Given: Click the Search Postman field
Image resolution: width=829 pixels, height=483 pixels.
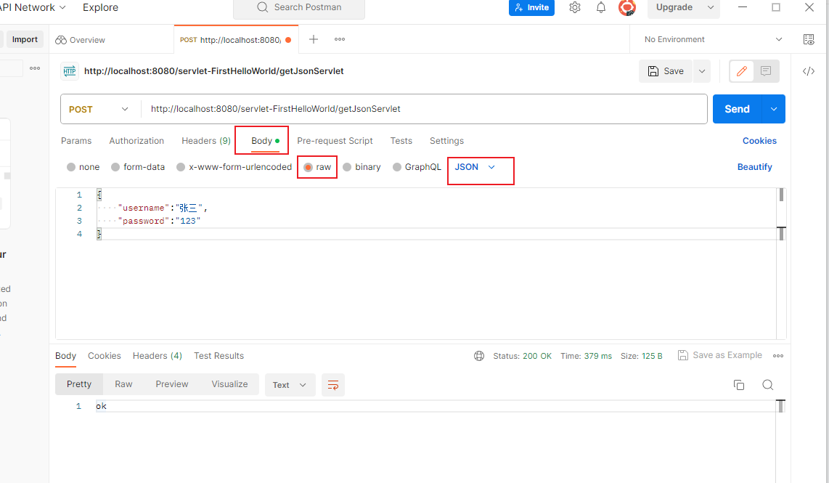Looking at the screenshot, I should [299, 8].
